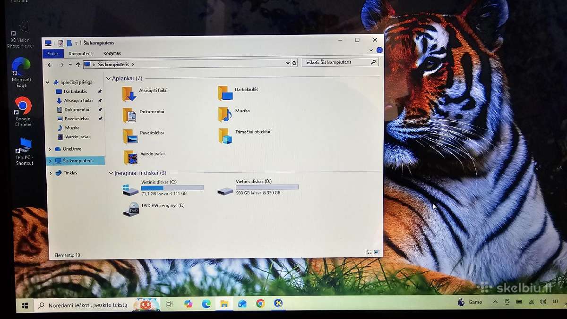This screenshot has width=567, height=319.
Task: Open the Rodymas ribbon tab
Action: coord(112,54)
